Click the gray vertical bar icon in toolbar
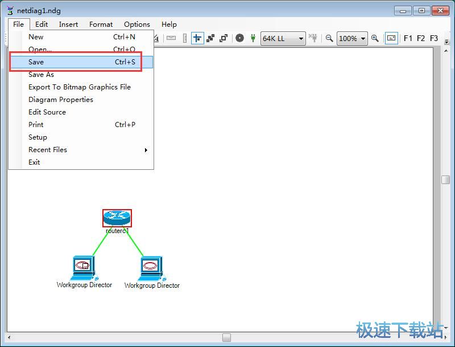The width and height of the screenshot is (455, 347). click(184, 38)
